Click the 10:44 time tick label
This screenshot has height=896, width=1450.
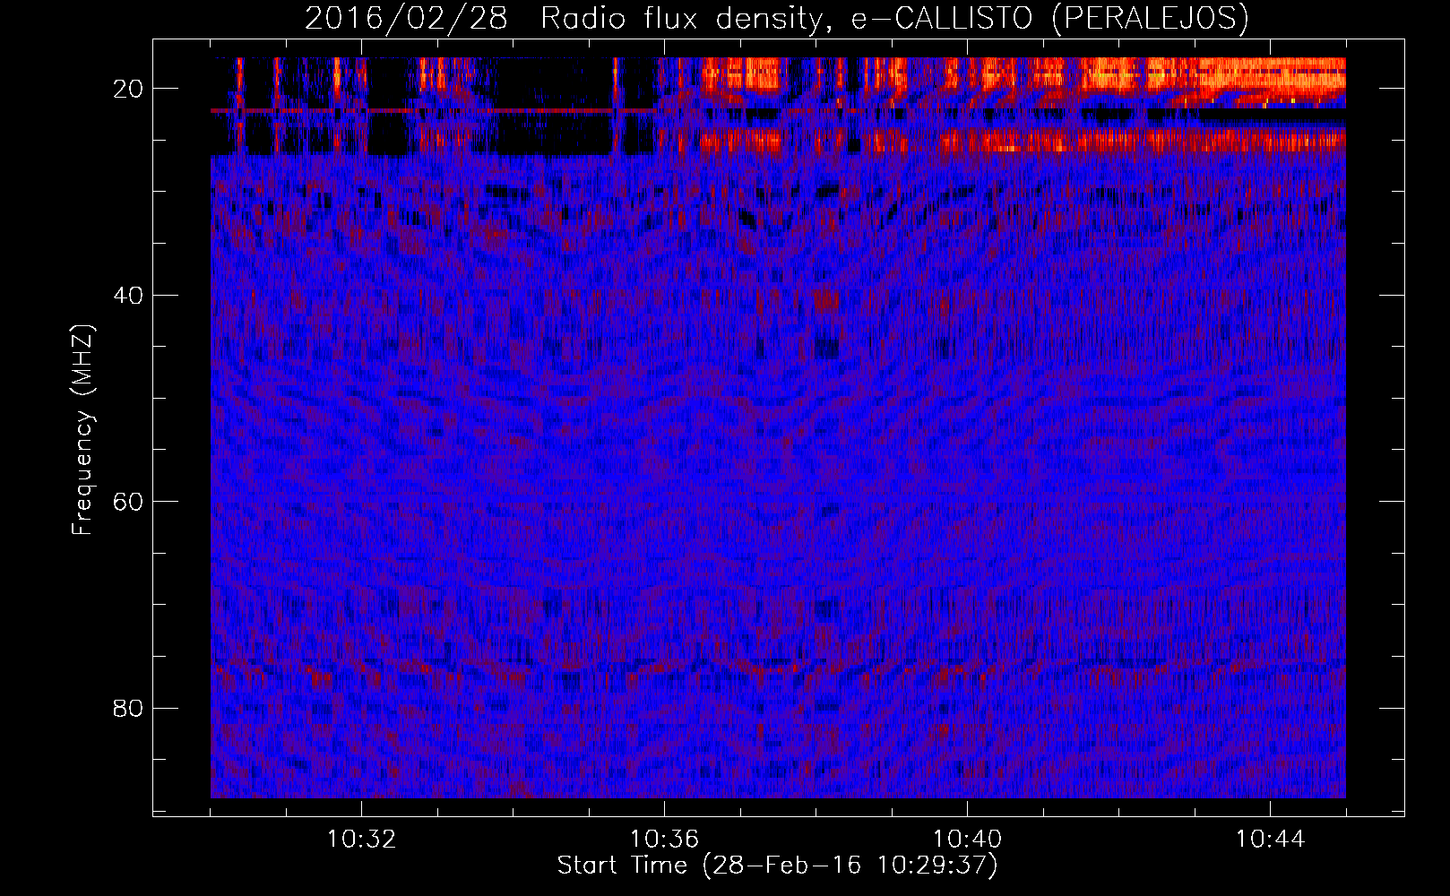[x=1270, y=840]
